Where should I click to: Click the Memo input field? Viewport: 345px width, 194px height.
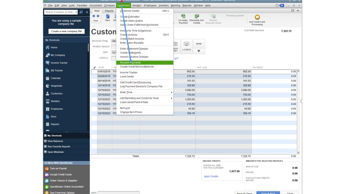[x=118, y=193]
